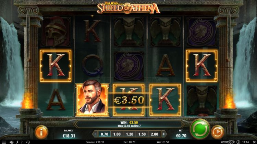Start autoplay with the orange play button
The width and height of the screenshot is (257, 144).
pyautogui.click(x=218, y=132)
